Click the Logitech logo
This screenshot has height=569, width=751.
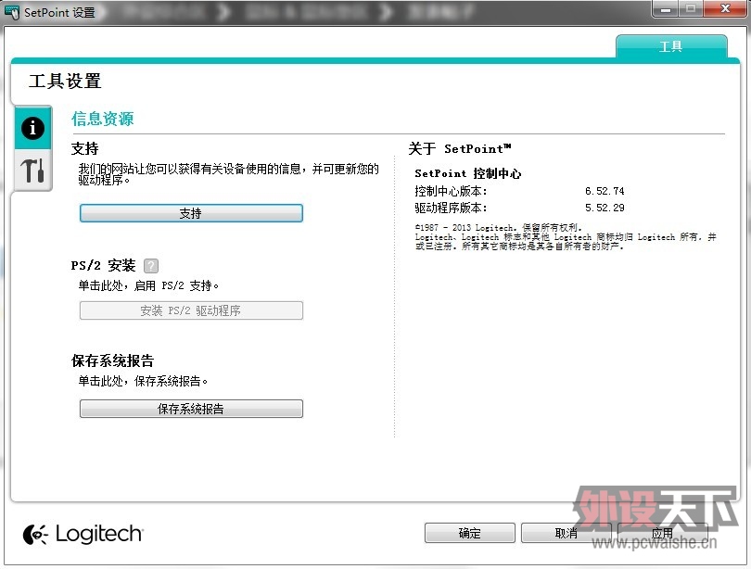pyautogui.click(x=83, y=534)
